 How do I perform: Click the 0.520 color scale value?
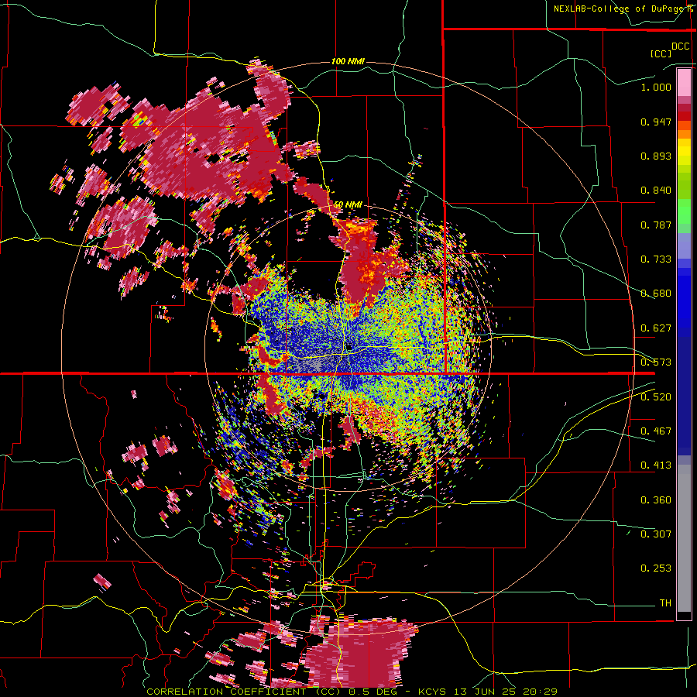pos(656,397)
